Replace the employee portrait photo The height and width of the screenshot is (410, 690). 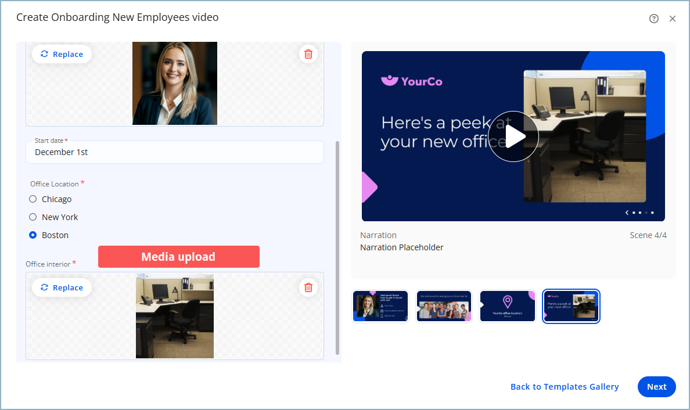click(62, 54)
